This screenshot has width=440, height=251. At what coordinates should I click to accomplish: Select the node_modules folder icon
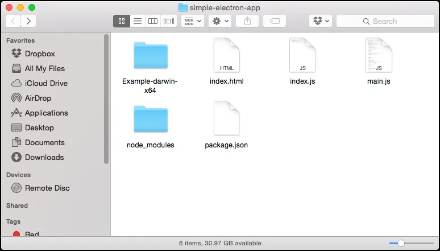click(151, 119)
